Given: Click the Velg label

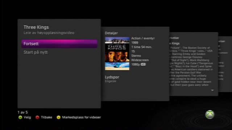Looking at the screenshot, I should 27,117.
